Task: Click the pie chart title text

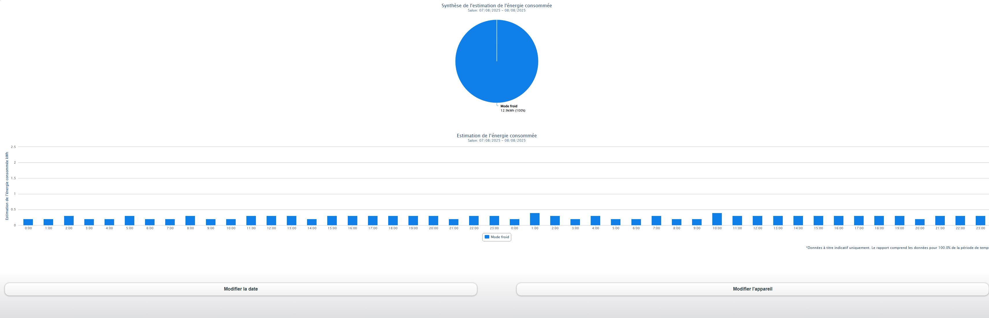Action: (497, 6)
